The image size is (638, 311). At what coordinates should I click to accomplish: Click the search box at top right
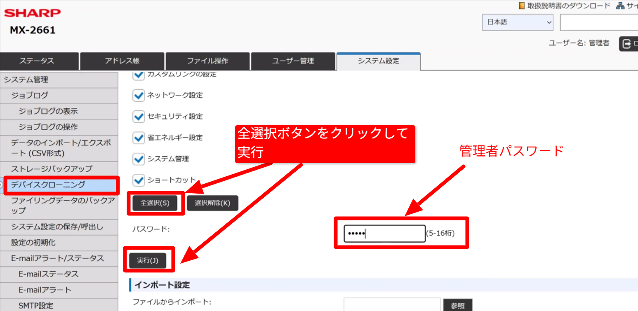click(x=599, y=22)
